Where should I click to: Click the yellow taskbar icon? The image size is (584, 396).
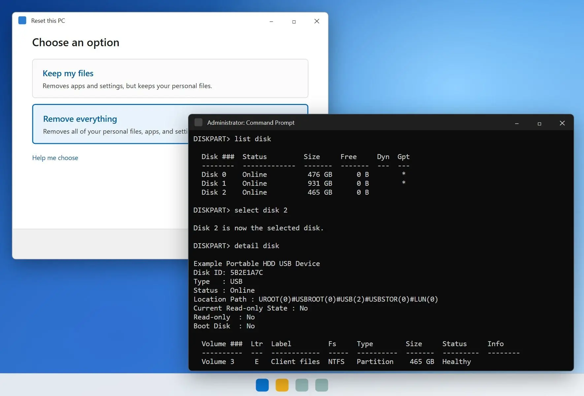click(x=282, y=385)
